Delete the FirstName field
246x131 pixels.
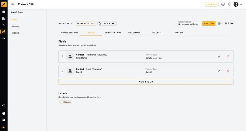coord(228,56)
